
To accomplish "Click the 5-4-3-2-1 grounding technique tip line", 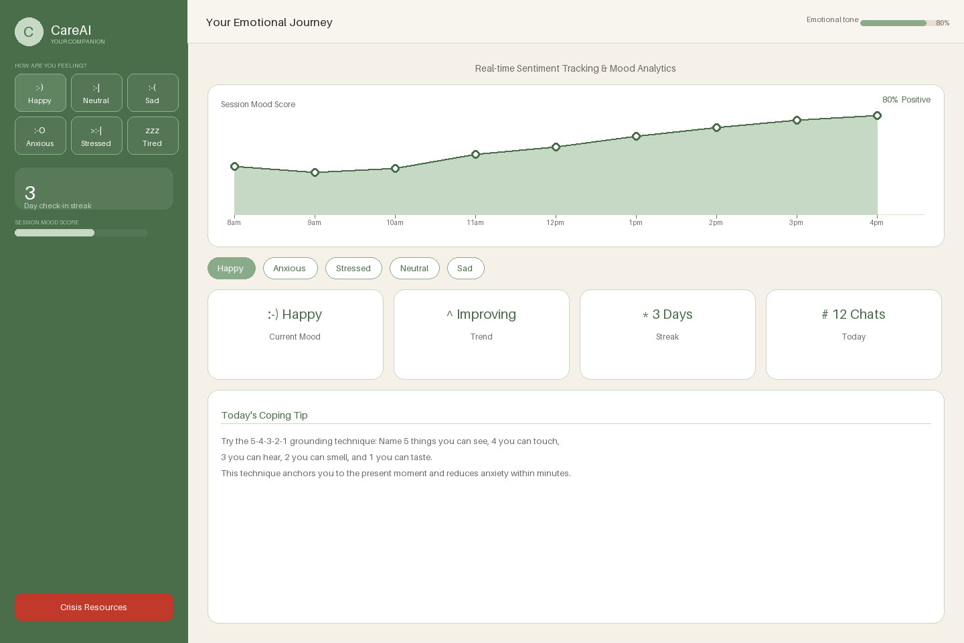I will (x=390, y=441).
